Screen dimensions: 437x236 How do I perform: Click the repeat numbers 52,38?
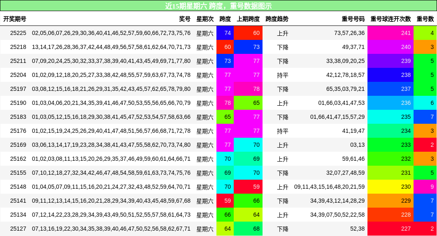(357, 229)
